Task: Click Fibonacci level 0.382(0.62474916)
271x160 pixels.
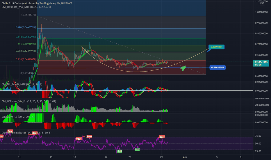Action: point(26,51)
